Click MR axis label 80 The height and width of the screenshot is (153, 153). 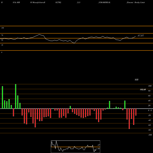pos(149,91)
